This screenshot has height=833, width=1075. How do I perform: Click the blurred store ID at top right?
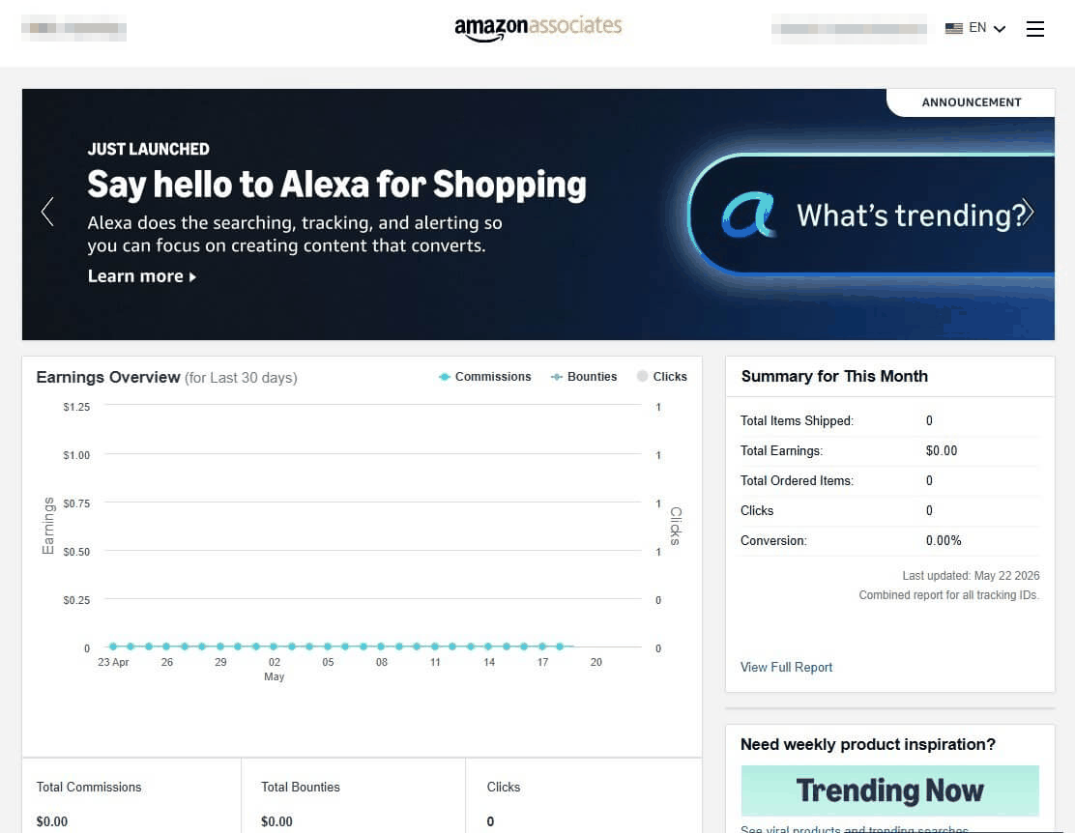click(x=850, y=28)
